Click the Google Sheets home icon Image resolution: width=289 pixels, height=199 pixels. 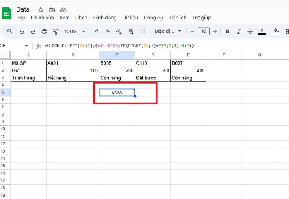coord(7,13)
